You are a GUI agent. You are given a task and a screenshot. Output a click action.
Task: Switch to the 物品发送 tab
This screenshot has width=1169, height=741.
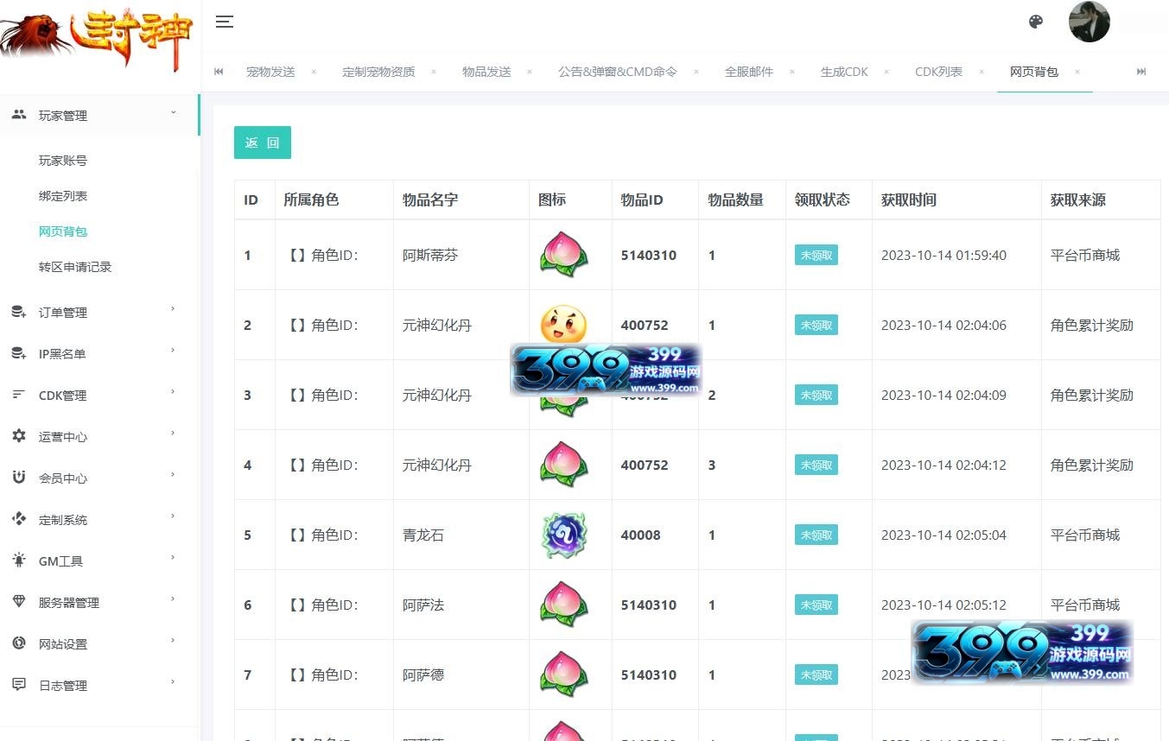point(486,72)
